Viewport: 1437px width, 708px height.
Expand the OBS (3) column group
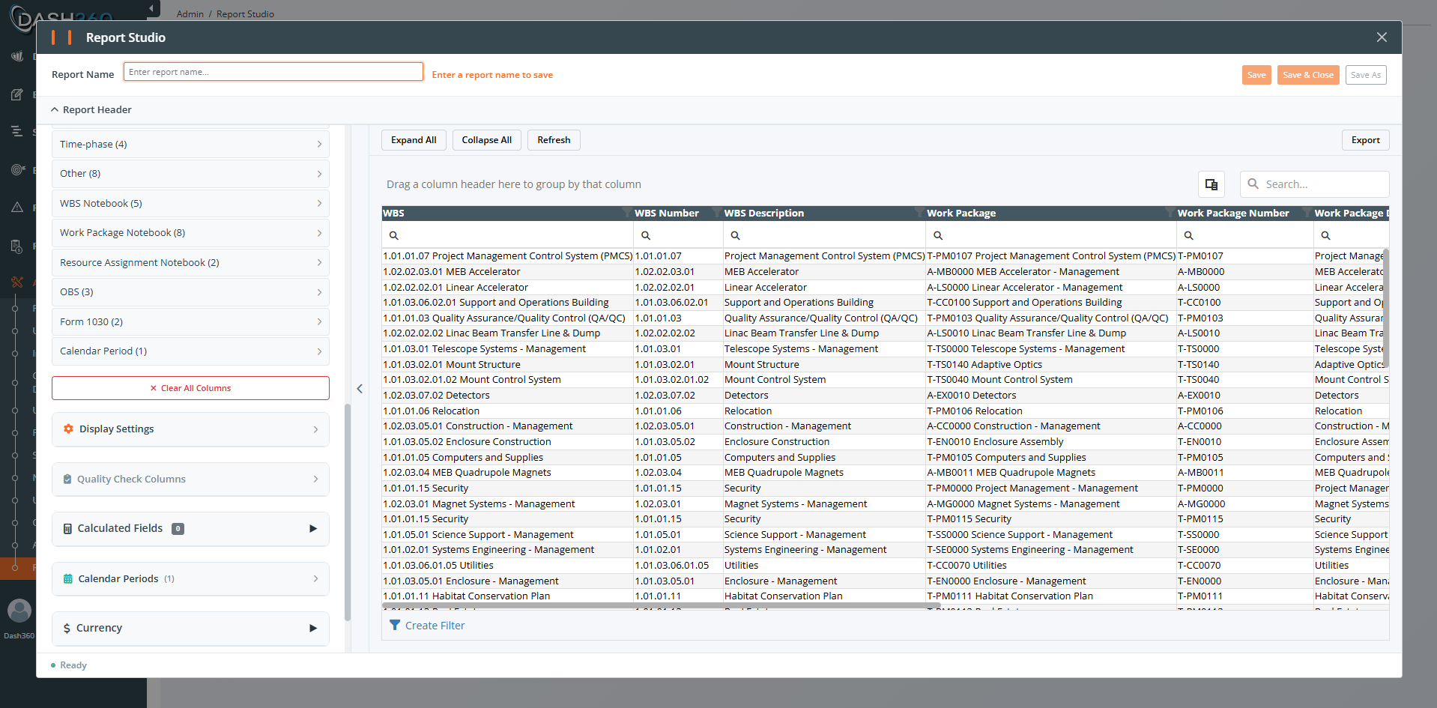pos(190,291)
